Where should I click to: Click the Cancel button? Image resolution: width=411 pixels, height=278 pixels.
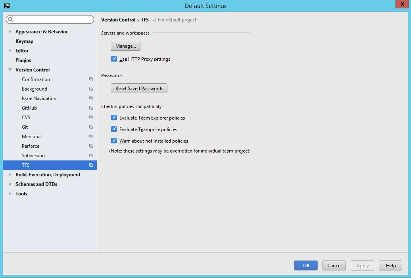pos(334,265)
